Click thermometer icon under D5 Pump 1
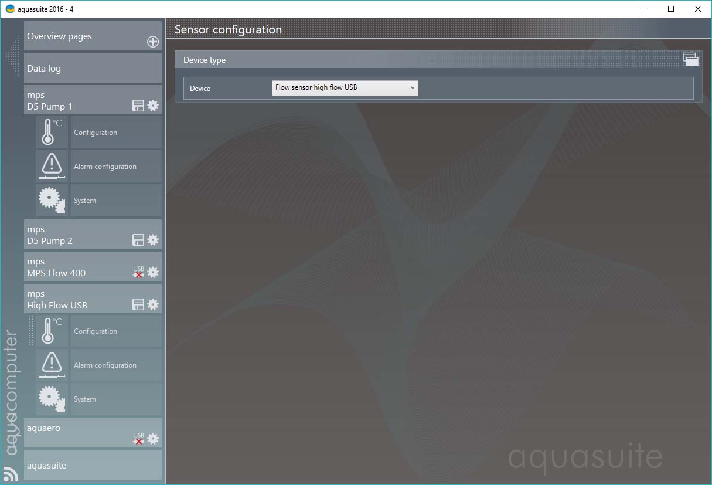Viewport: 712px width, 485px height. click(52, 133)
